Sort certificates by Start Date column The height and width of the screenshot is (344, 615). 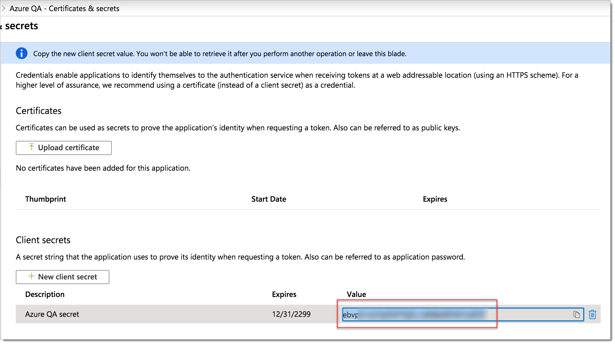268,199
